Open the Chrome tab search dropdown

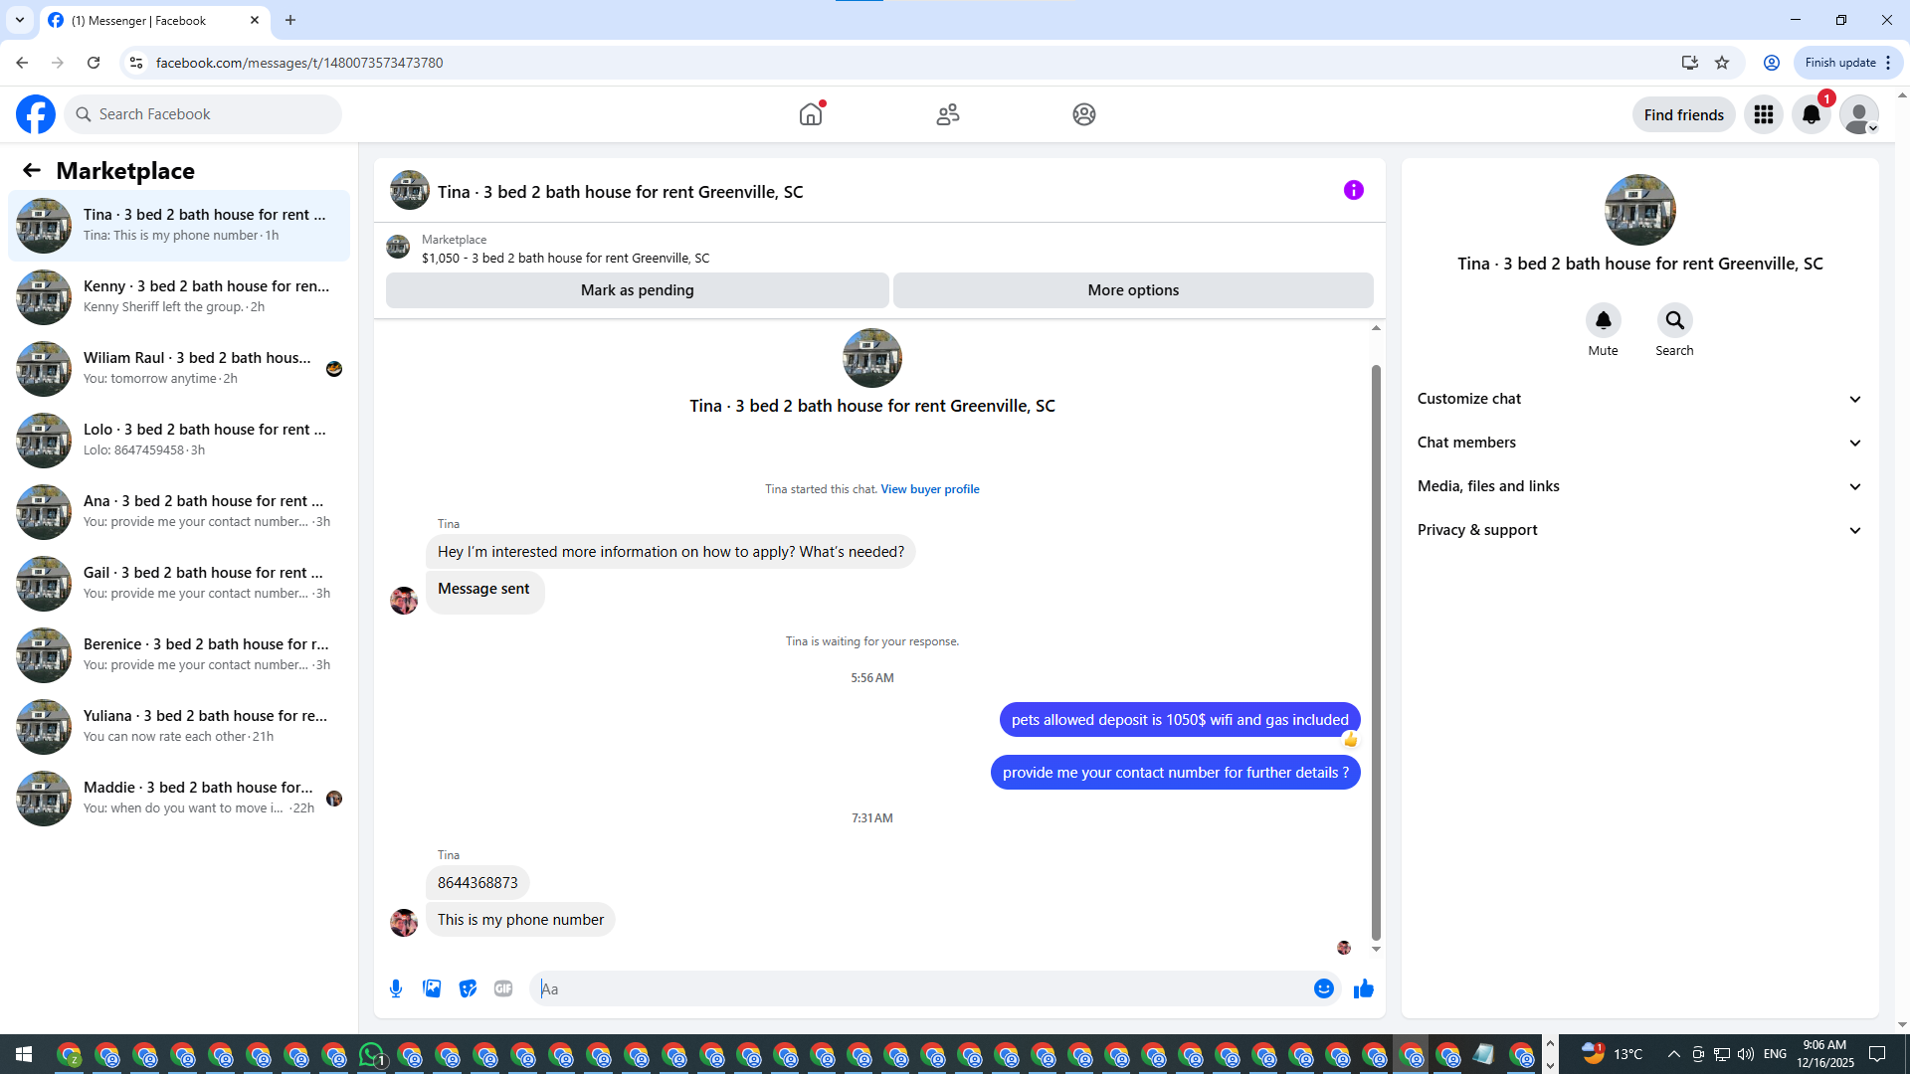pyautogui.click(x=20, y=20)
